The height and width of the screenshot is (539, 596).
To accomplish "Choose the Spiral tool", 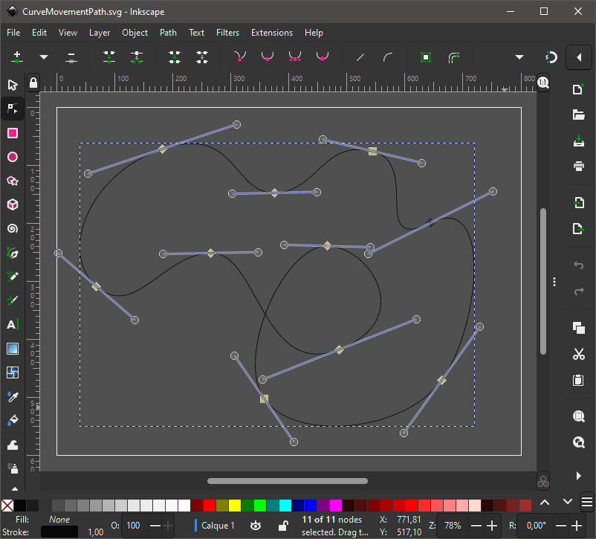I will [12, 229].
